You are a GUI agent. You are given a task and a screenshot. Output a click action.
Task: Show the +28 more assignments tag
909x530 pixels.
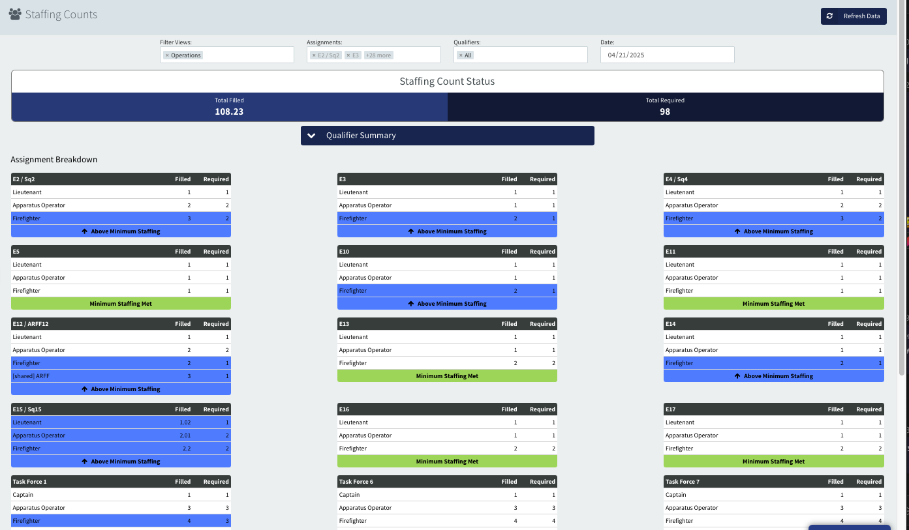pyautogui.click(x=378, y=55)
